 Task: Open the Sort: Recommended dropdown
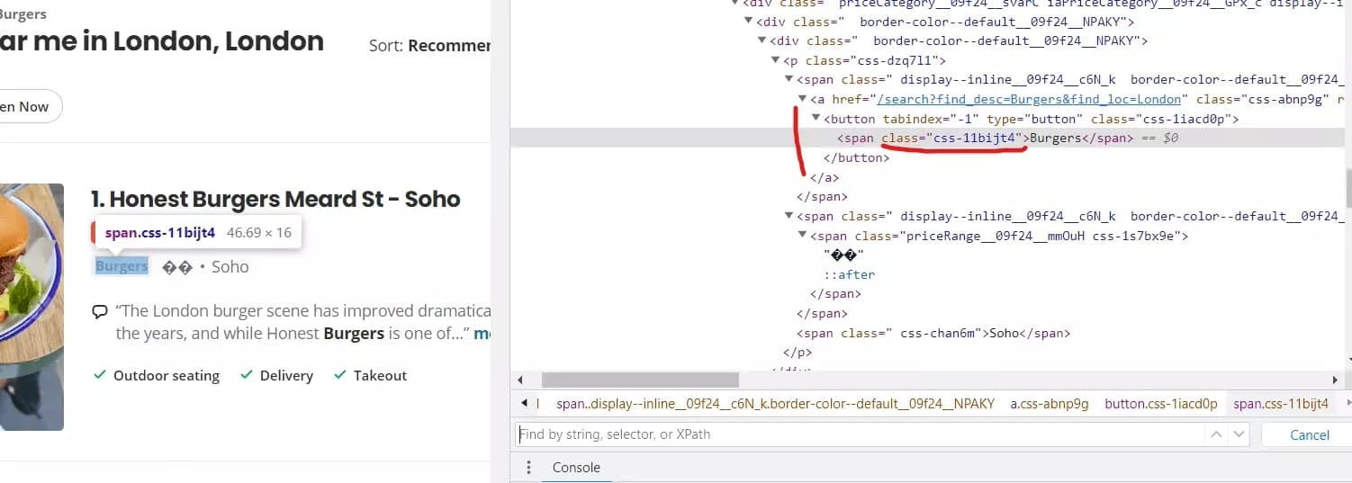[430, 45]
